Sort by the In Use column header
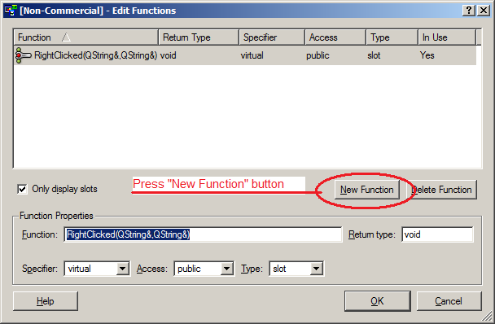Screen dimensions: 495x324 tap(447, 37)
